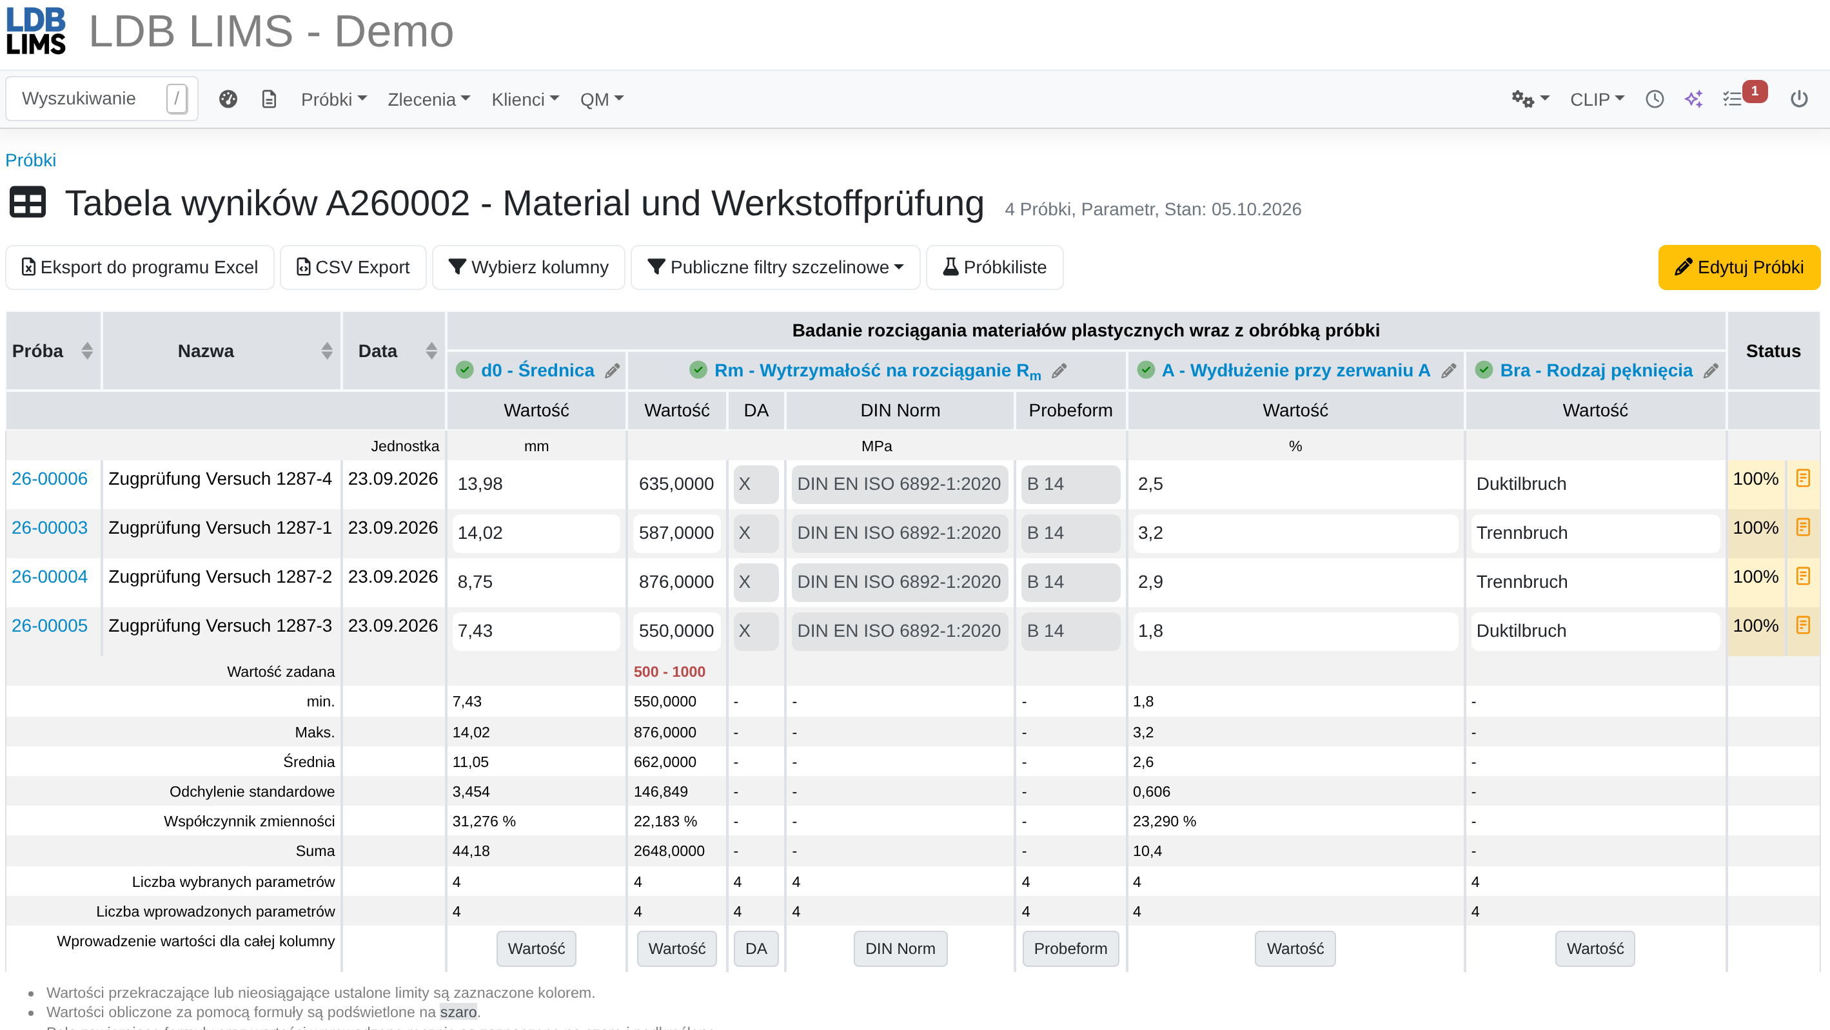Follow the Próbki breadcrumb link
This screenshot has width=1830, height=1030.
[x=30, y=160]
